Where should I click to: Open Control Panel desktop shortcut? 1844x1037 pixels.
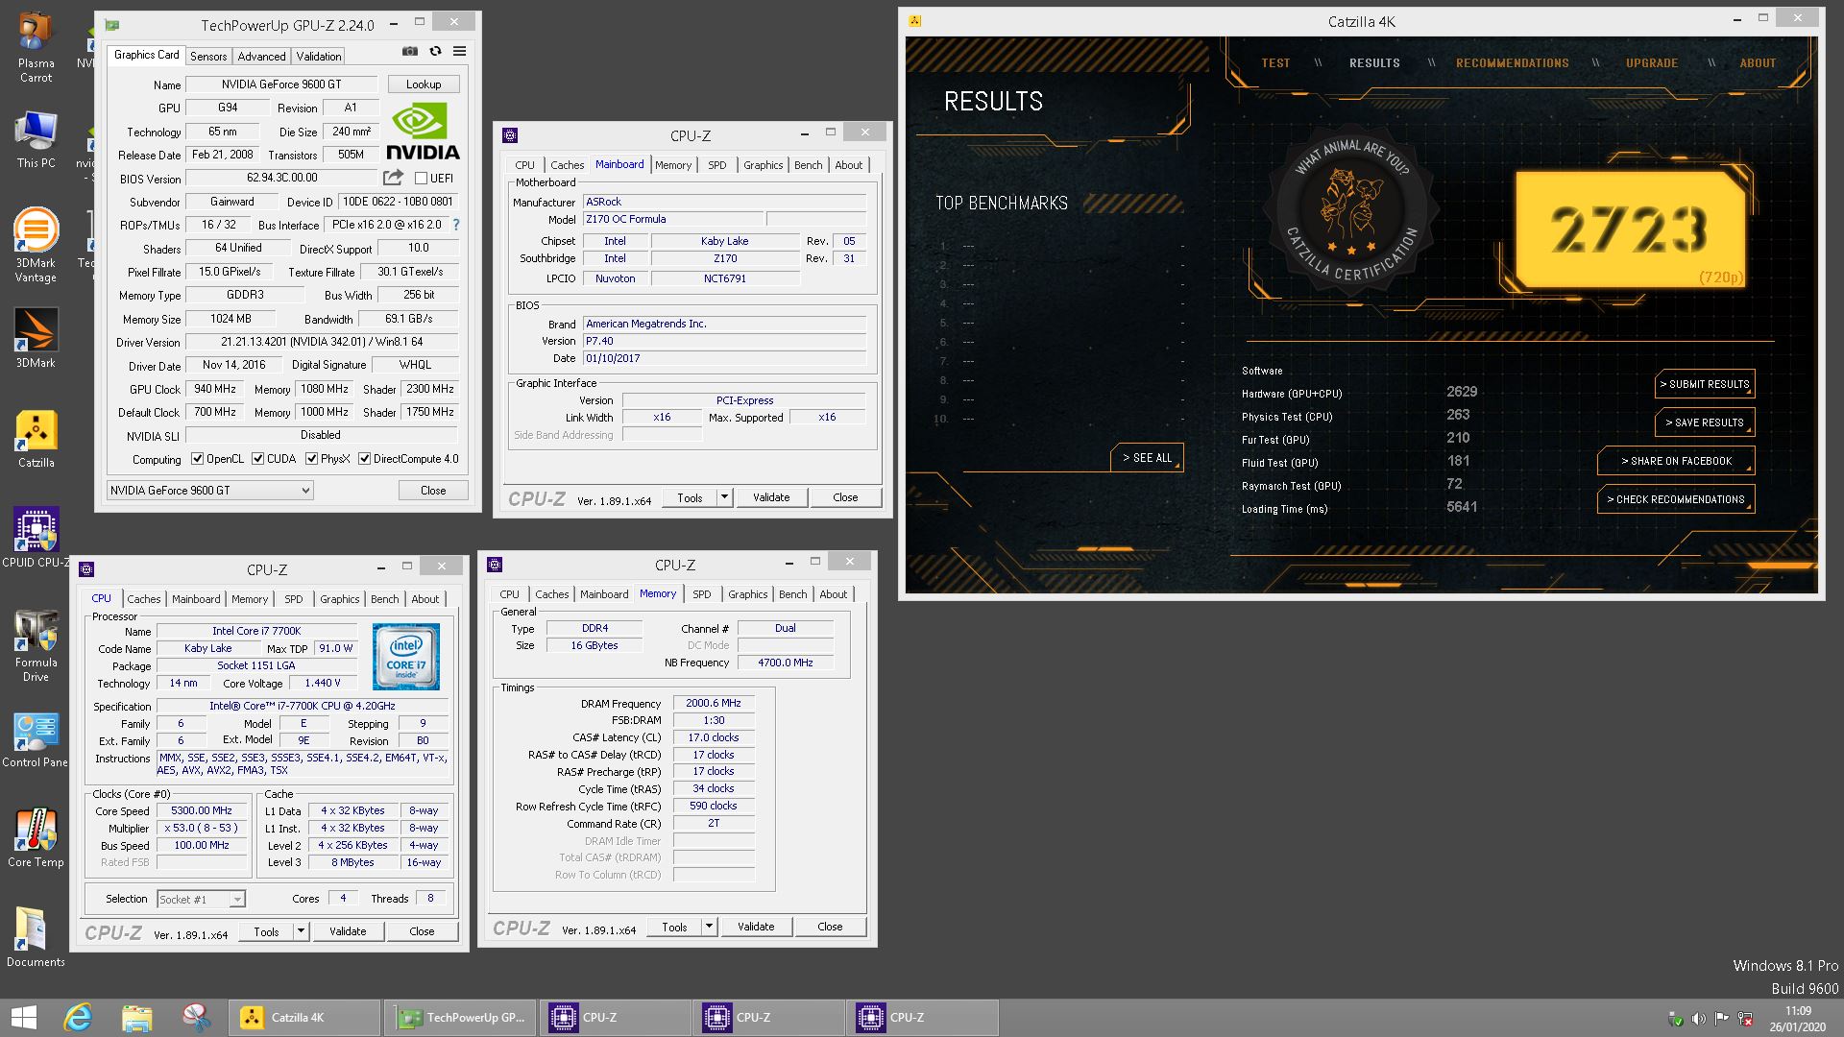click(36, 739)
